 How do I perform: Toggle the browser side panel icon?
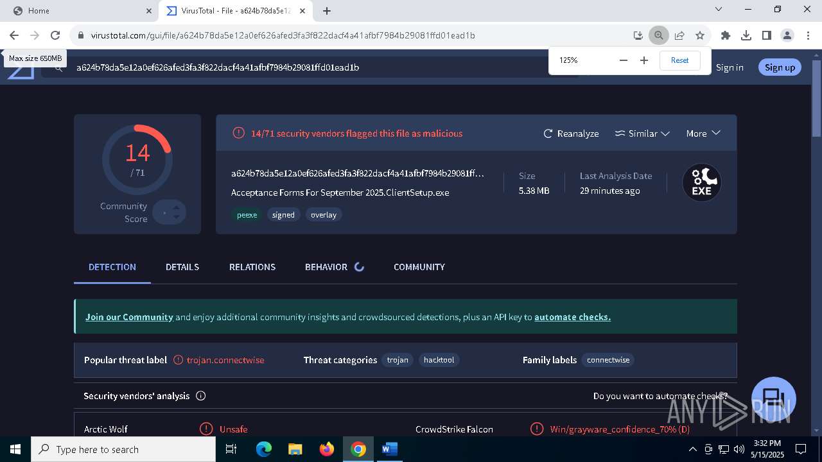click(767, 35)
